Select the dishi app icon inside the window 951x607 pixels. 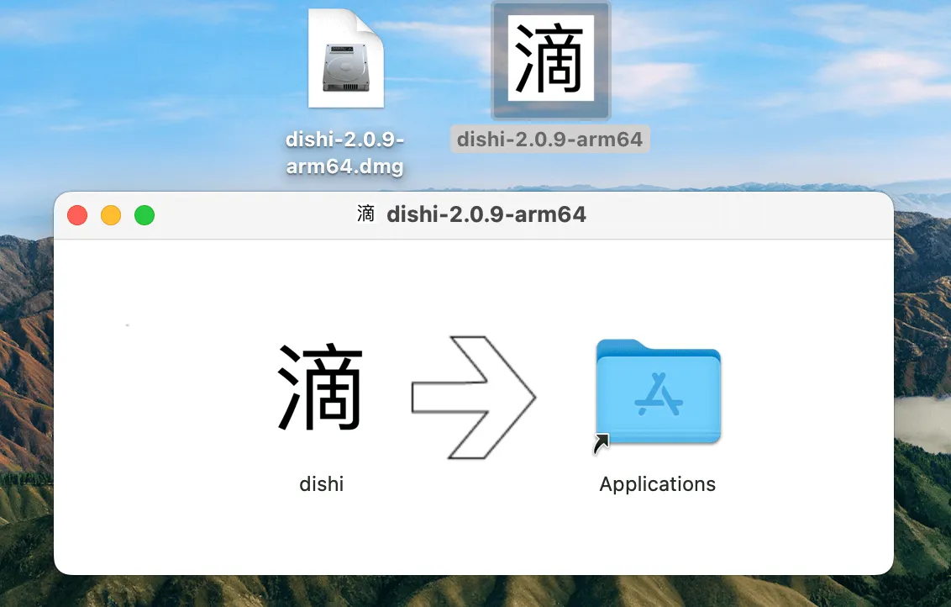321,388
